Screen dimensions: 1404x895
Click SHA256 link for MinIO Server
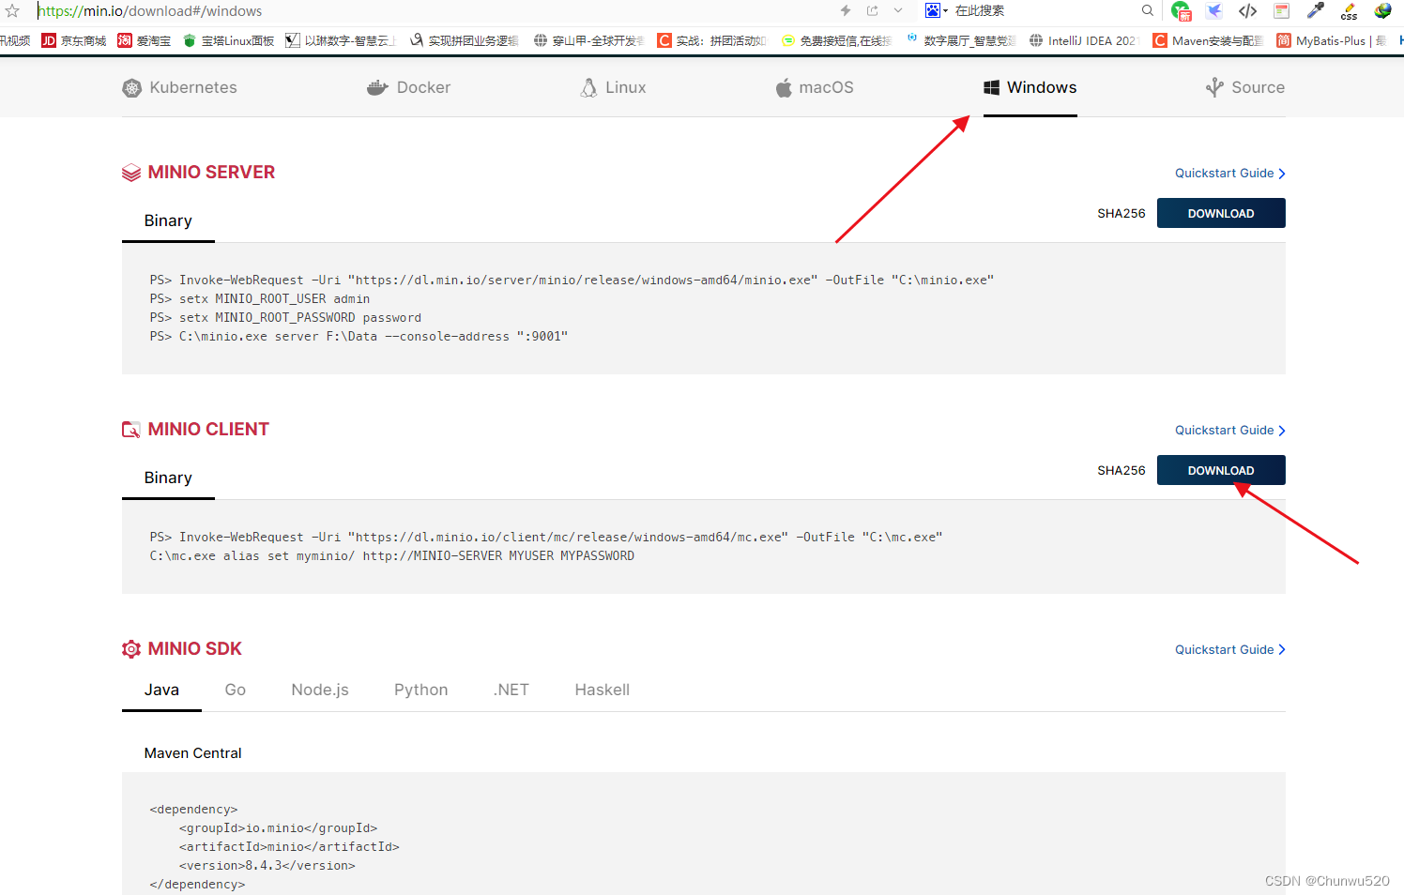click(x=1122, y=213)
